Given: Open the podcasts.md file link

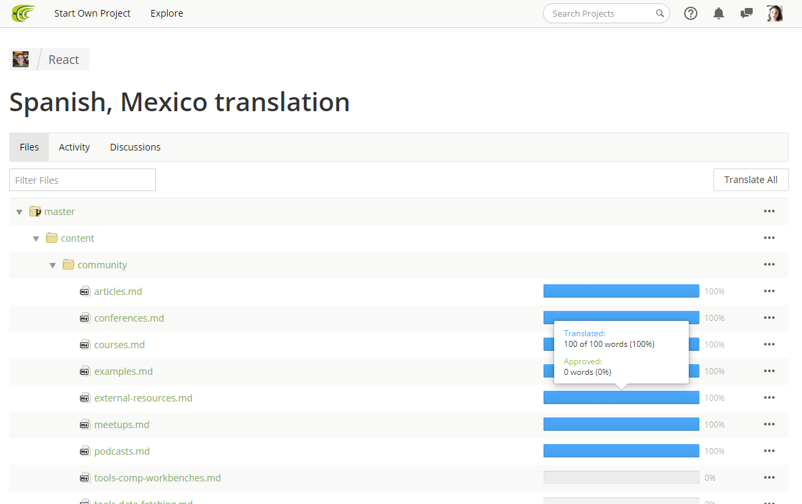Looking at the screenshot, I should [122, 451].
